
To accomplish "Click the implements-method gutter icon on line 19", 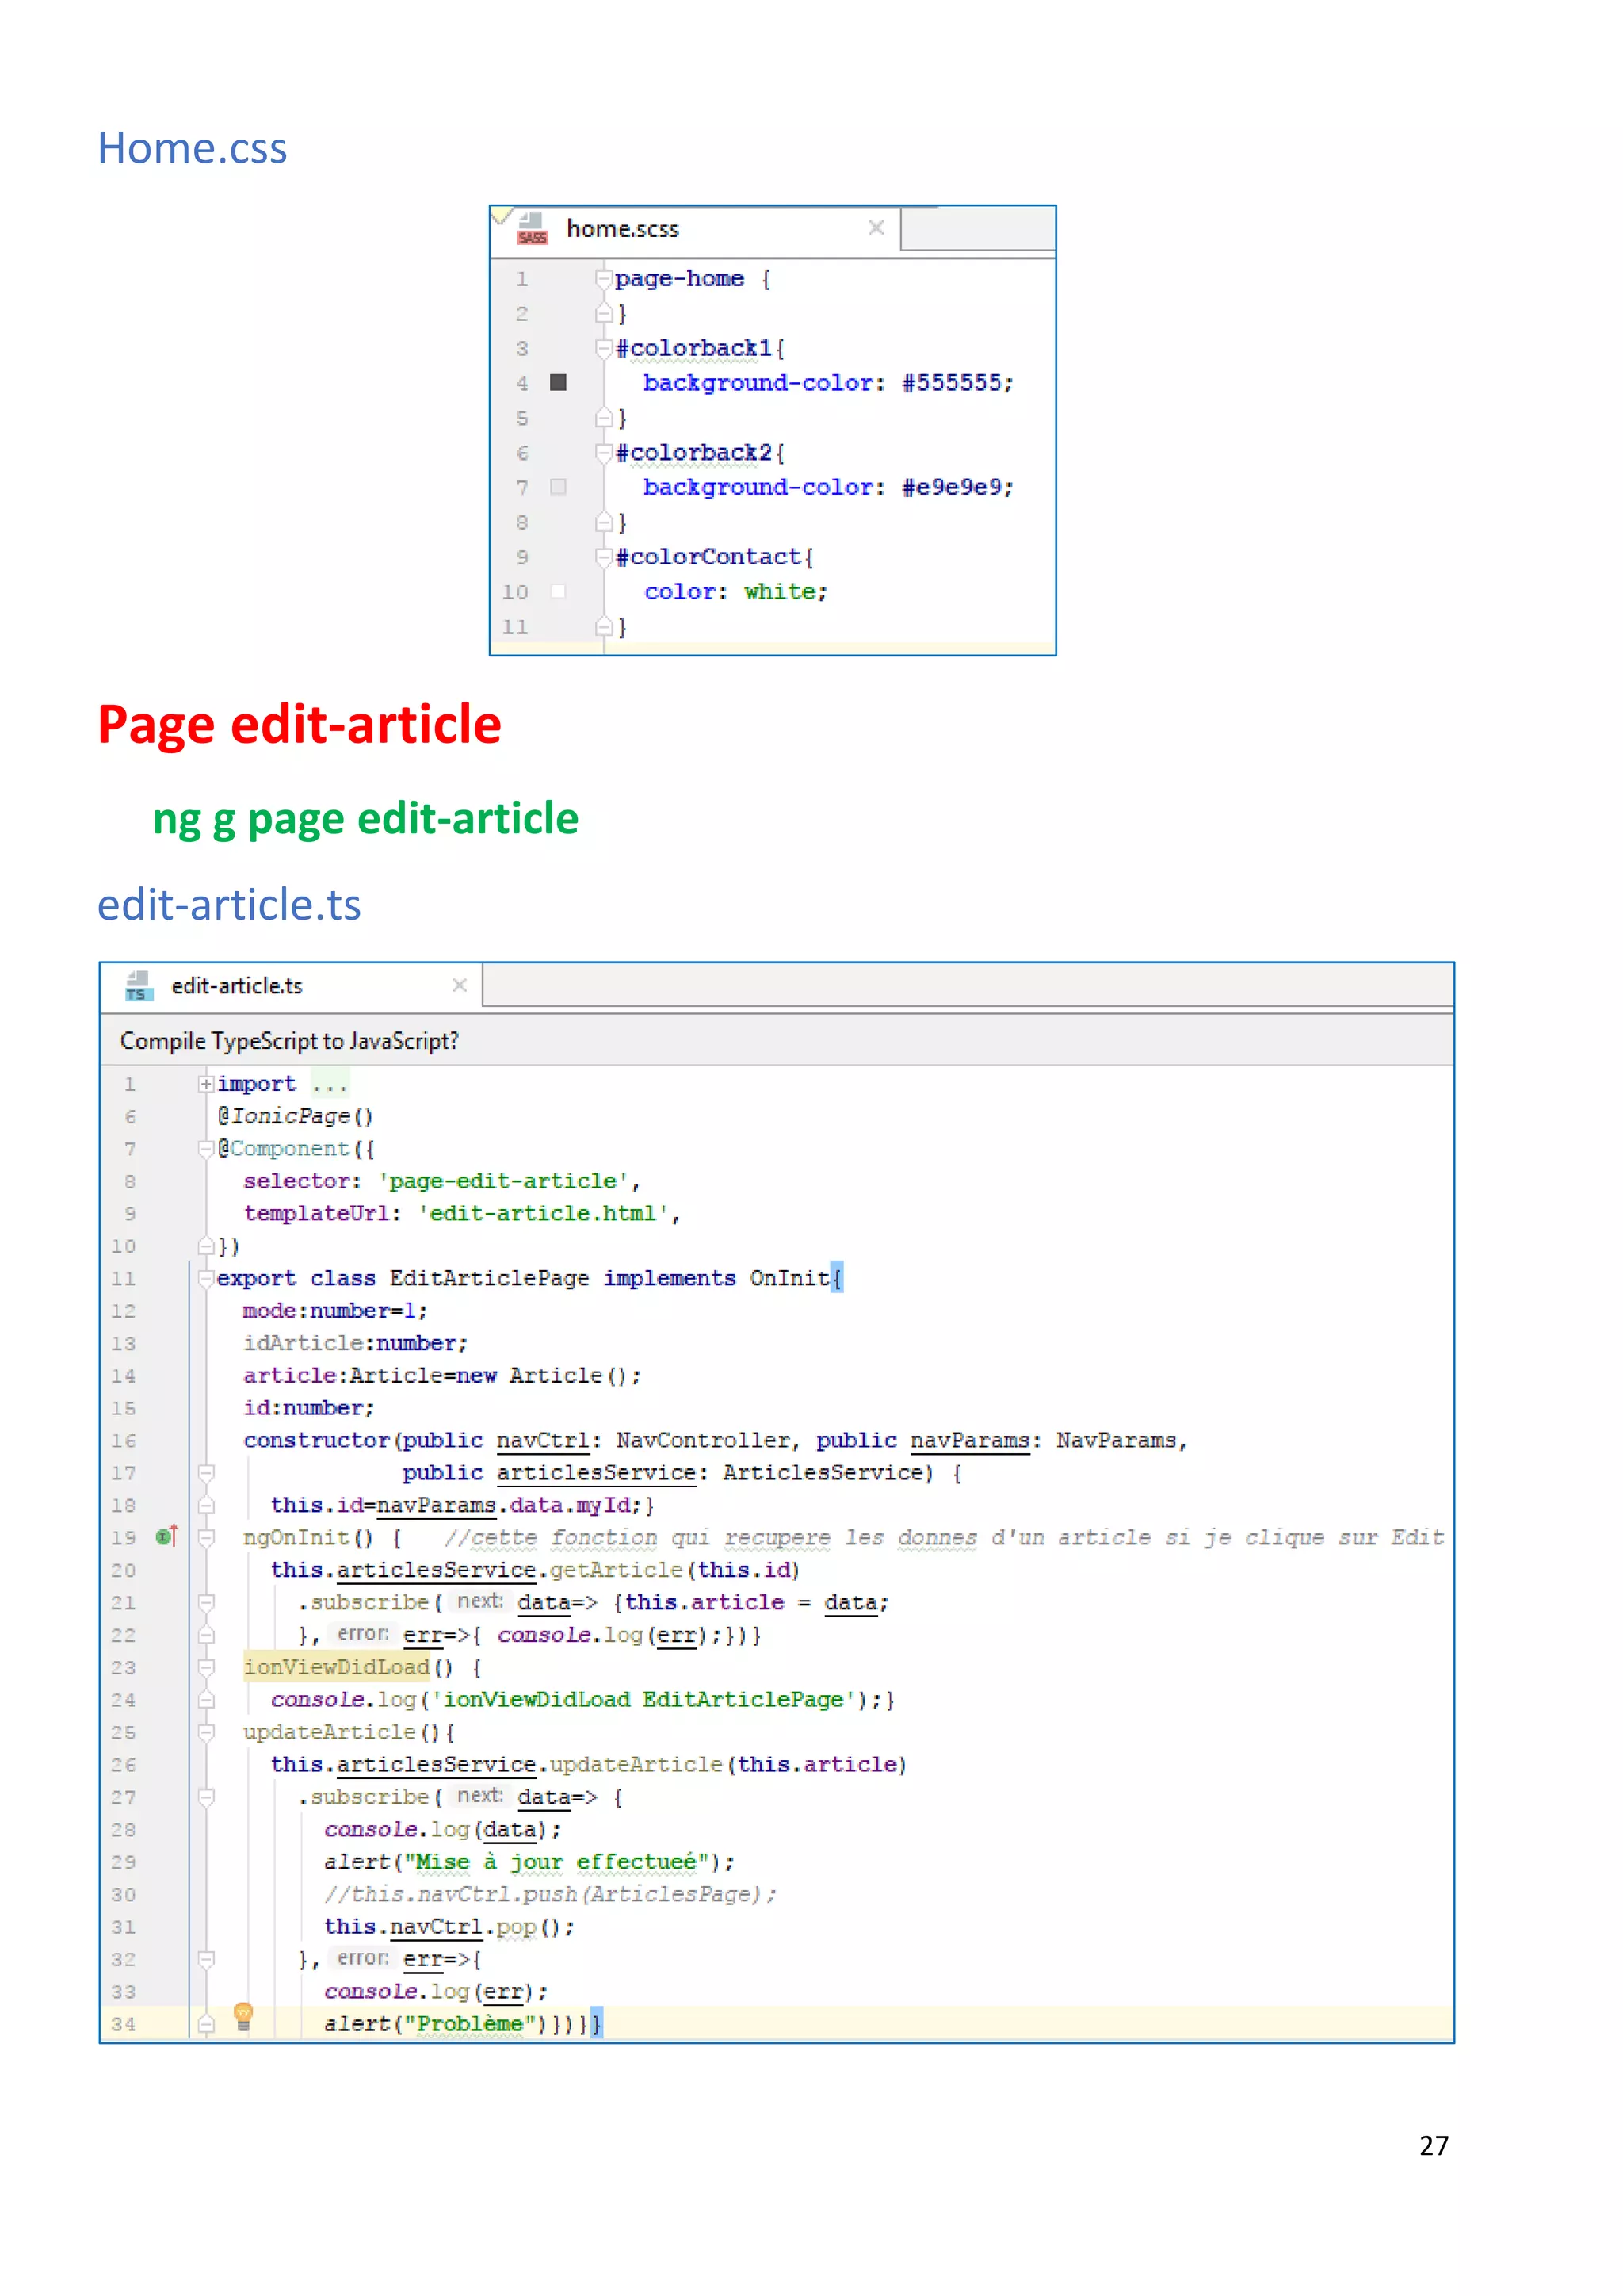I will click(x=167, y=1536).
